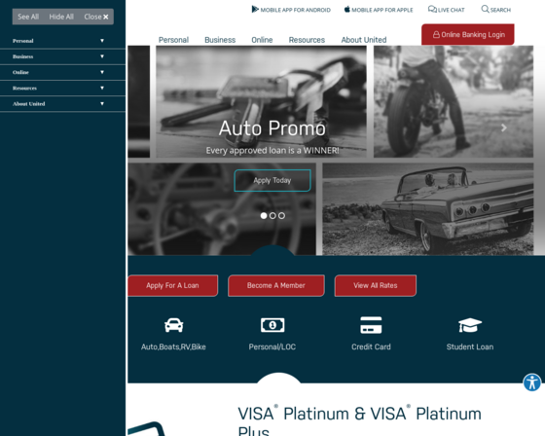Image resolution: width=545 pixels, height=436 pixels.
Task: Open the Resources top navigation menu
Action: click(x=307, y=40)
